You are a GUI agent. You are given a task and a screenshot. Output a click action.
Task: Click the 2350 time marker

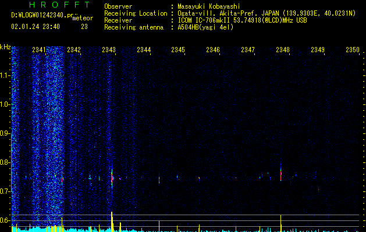coord(353,50)
